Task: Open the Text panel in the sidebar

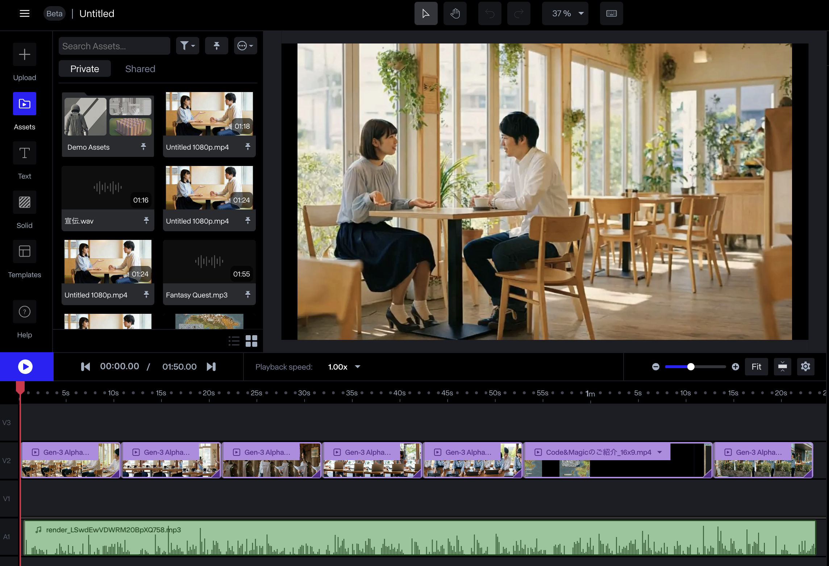Action: coord(24,159)
